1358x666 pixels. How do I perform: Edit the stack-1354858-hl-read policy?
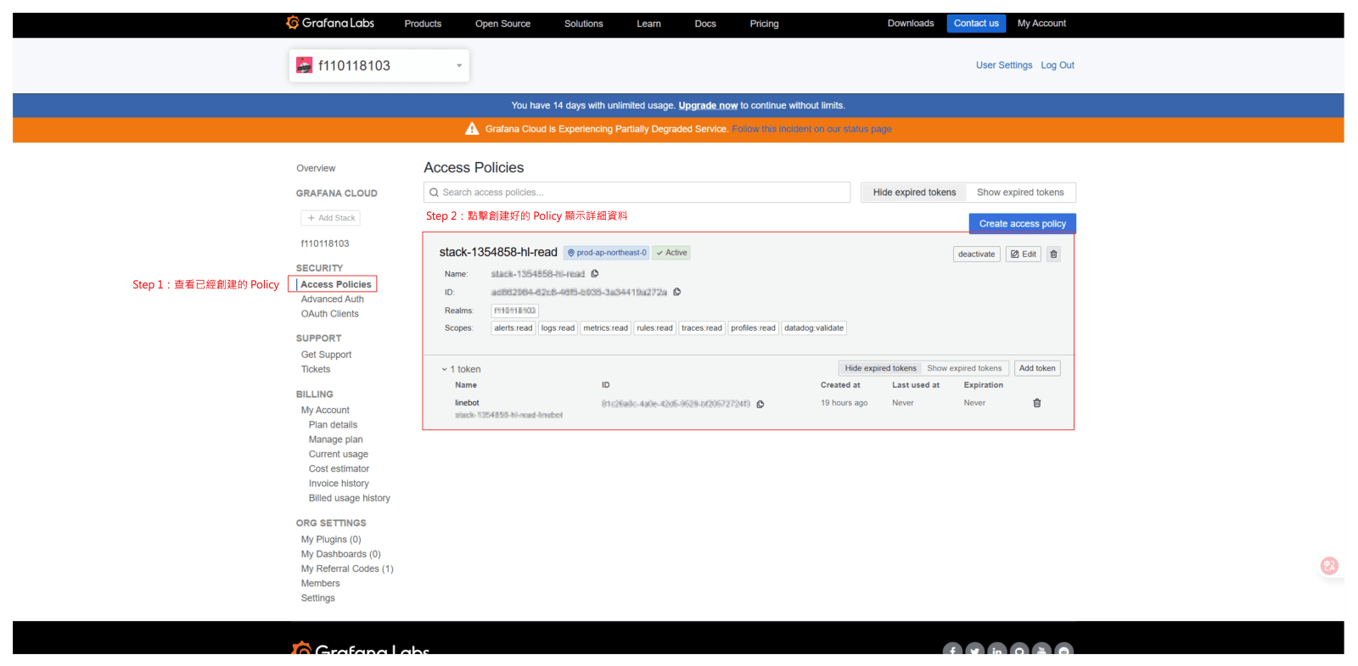click(1024, 254)
